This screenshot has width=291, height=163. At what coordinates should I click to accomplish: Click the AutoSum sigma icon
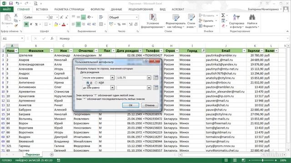coord(223,15)
